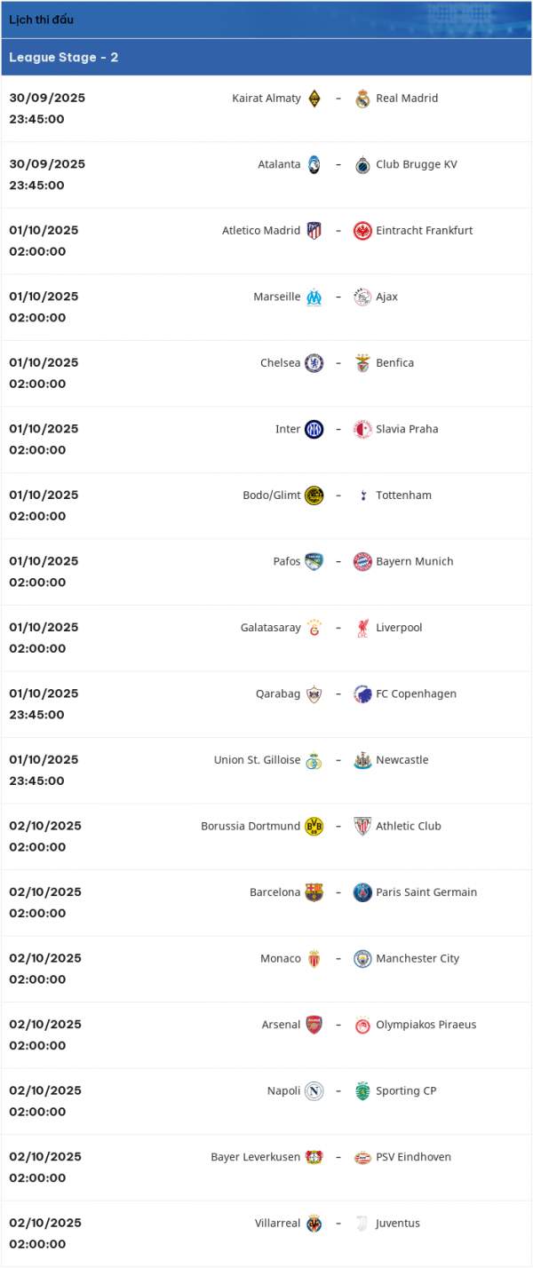Click the Villarreal yellow crest

(x=314, y=1224)
